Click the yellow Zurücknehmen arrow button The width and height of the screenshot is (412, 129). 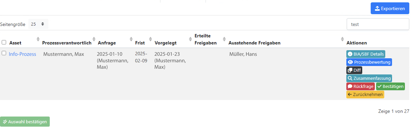tap(365, 94)
